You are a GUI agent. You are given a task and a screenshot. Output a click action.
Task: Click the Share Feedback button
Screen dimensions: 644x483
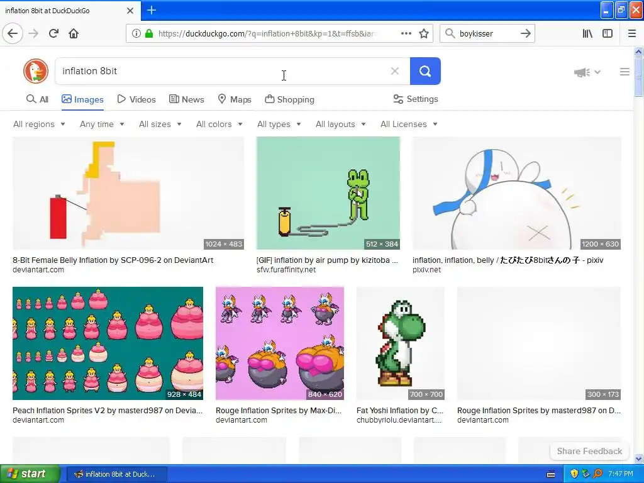[x=589, y=451]
